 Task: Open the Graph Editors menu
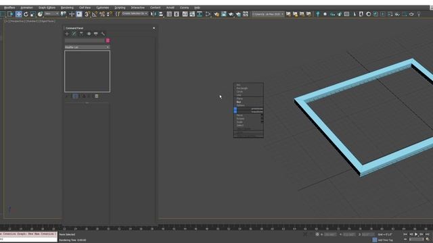[47, 7]
